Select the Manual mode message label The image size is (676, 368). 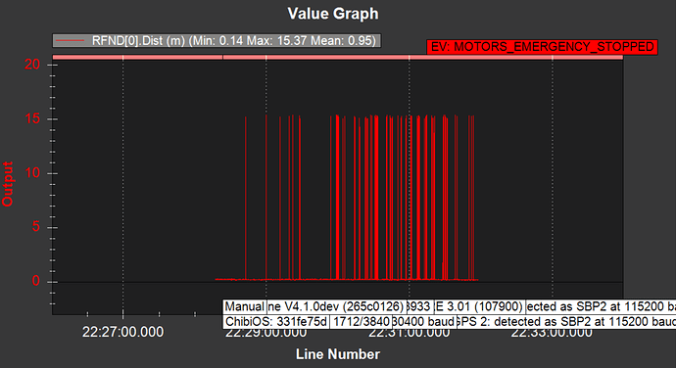click(x=245, y=306)
